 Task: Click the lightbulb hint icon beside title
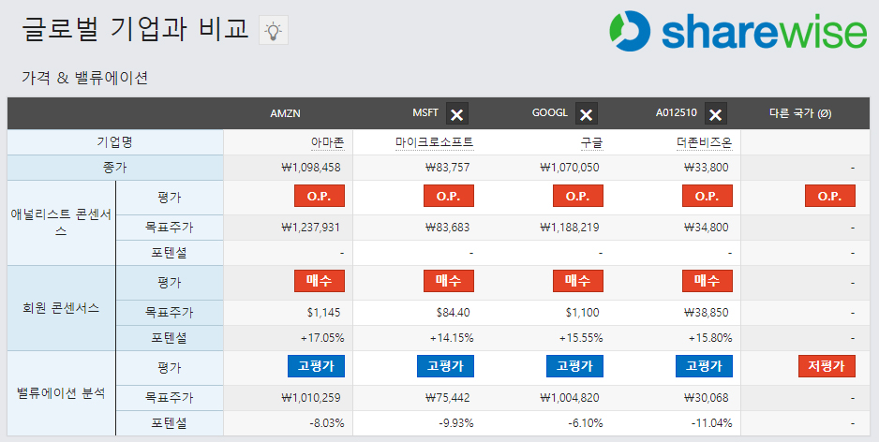pos(274,30)
